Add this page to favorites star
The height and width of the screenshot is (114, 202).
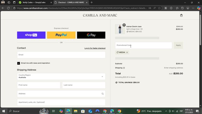tap(159, 8)
